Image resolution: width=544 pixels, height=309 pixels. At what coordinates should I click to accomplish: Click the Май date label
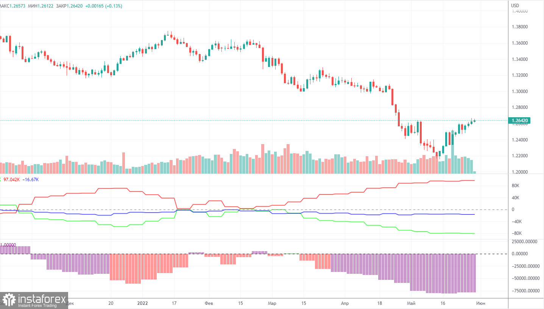pyautogui.click(x=411, y=303)
